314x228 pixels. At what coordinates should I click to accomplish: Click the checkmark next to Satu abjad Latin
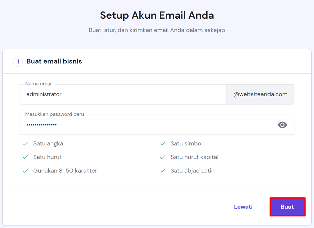[163, 171]
